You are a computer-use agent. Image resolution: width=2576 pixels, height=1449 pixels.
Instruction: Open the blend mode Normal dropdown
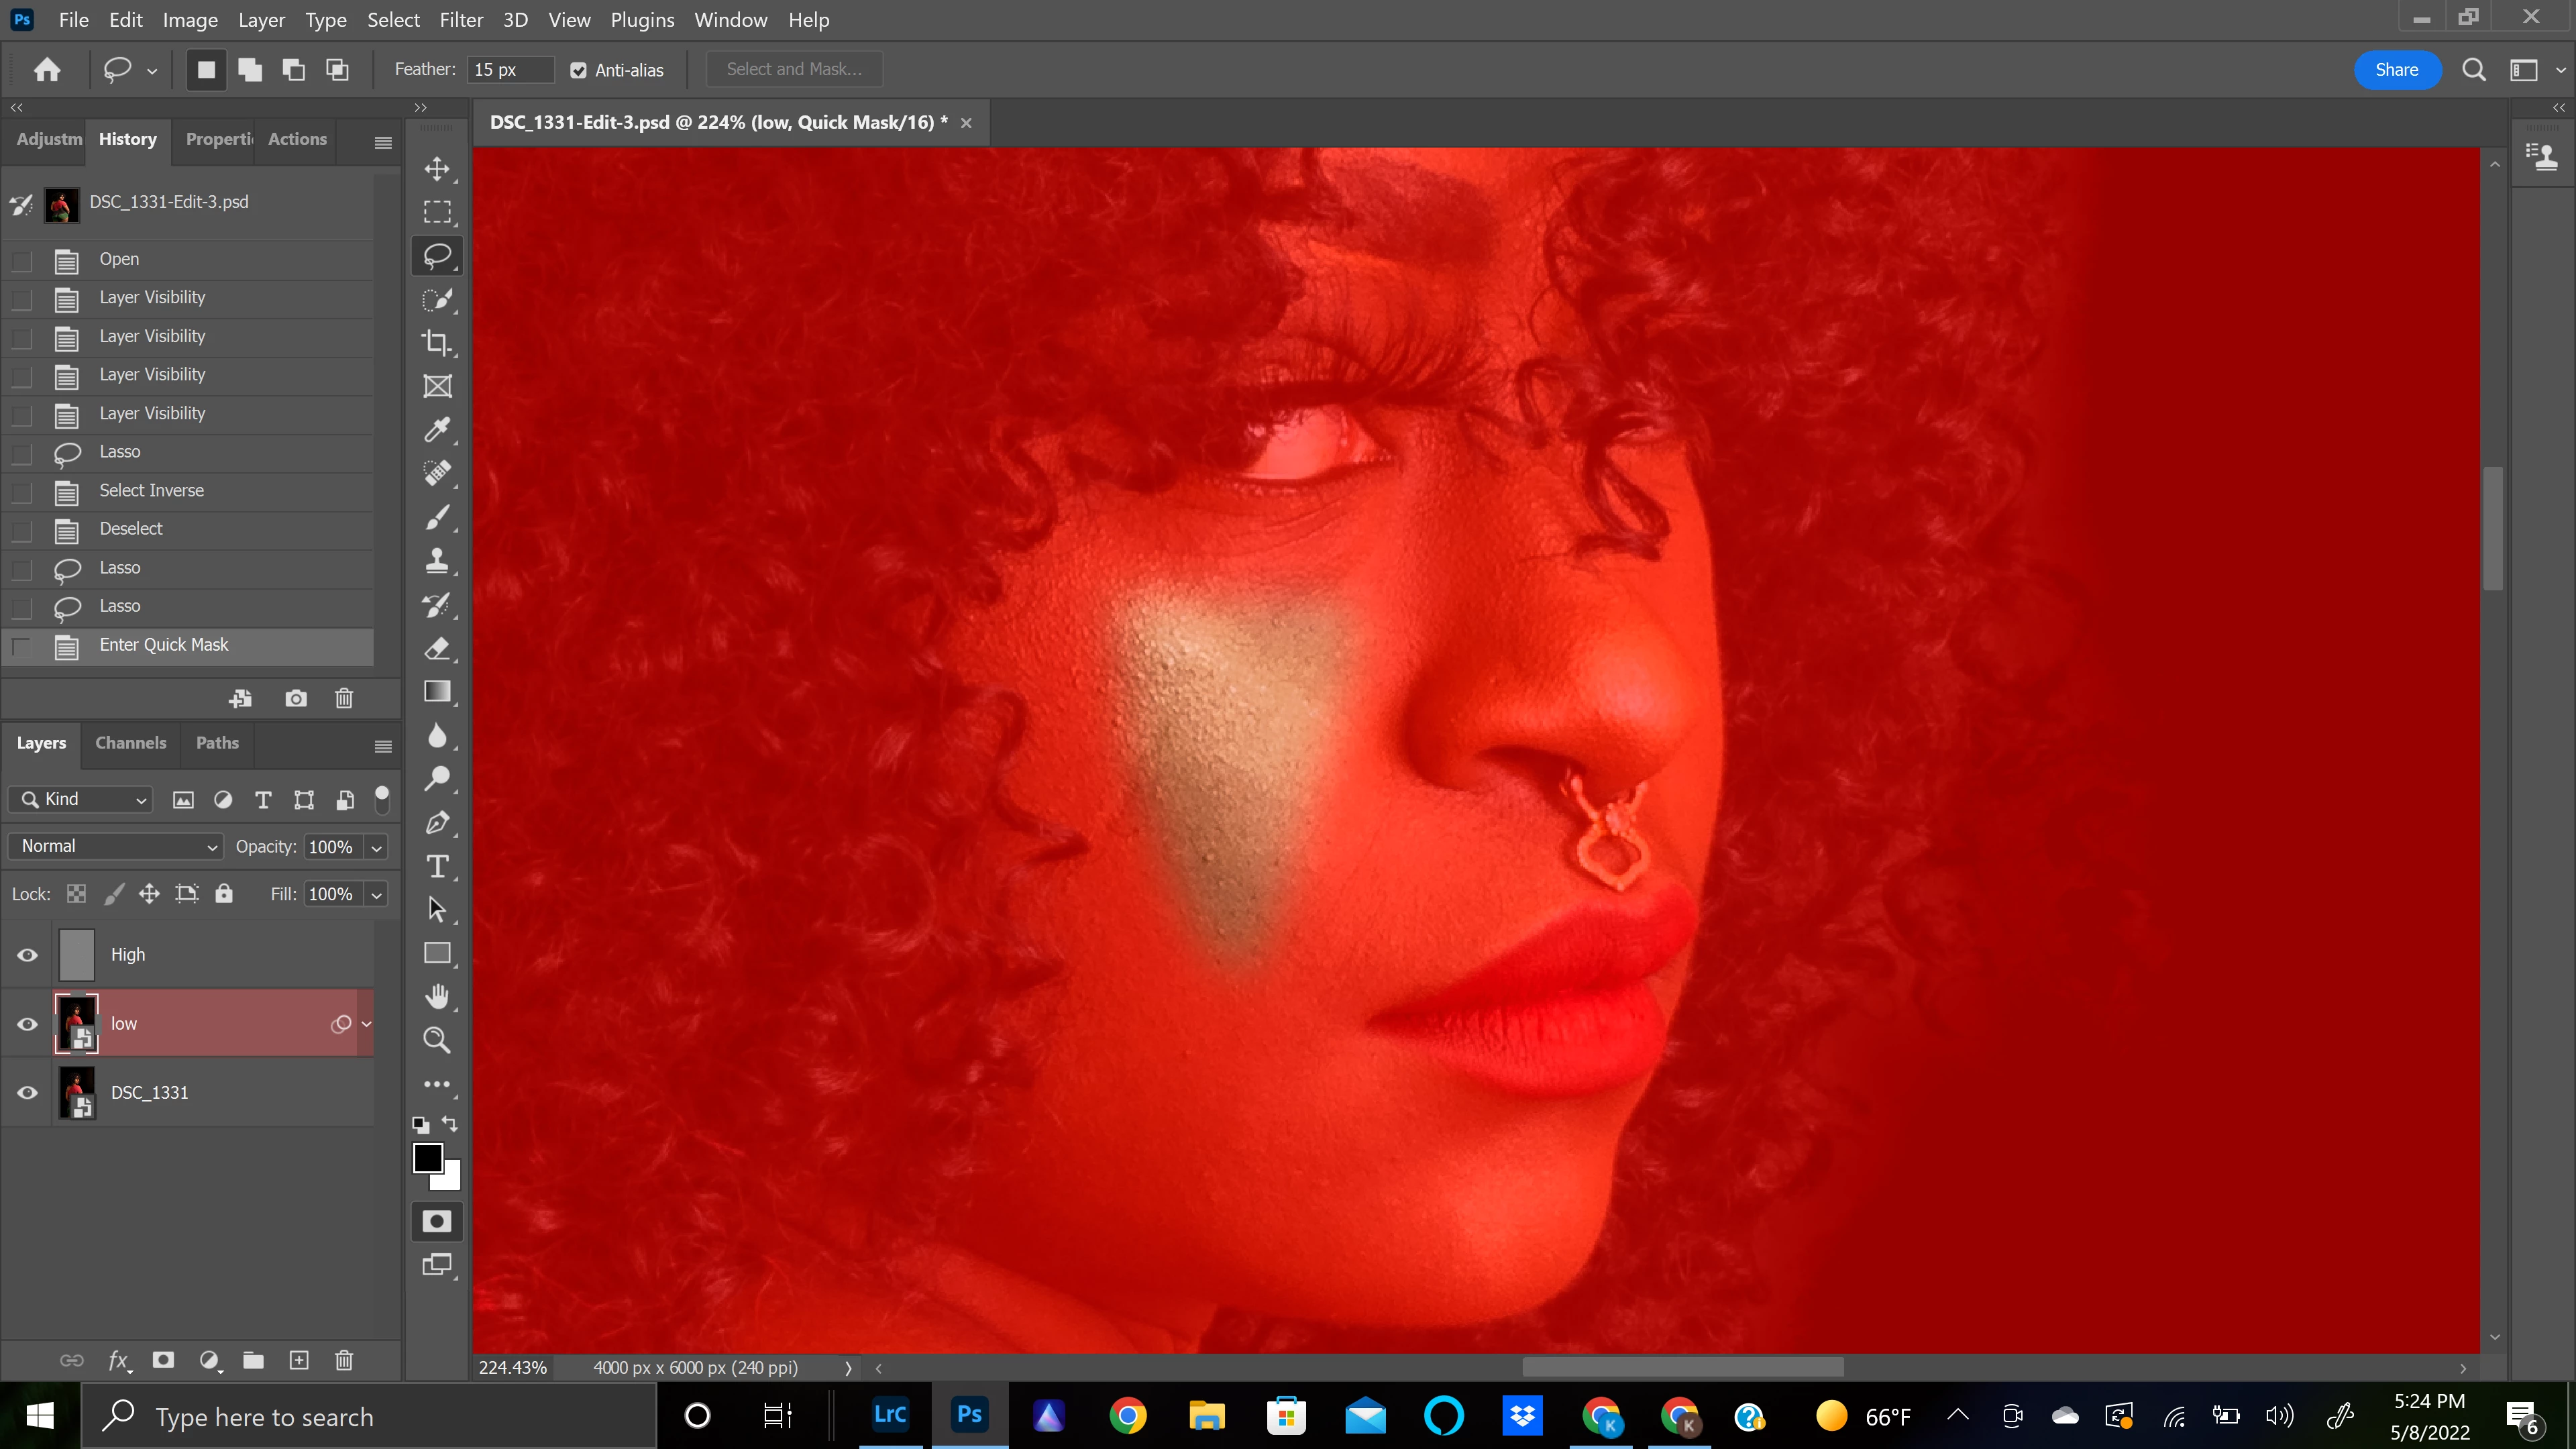click(x=116, y=846)
